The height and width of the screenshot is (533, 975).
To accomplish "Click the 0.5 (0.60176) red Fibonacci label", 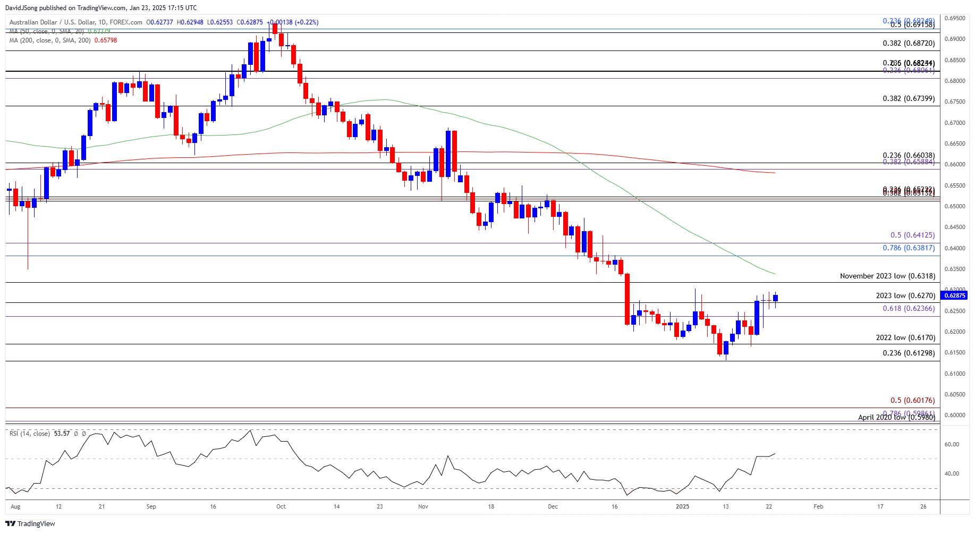I will click(912, 400).
